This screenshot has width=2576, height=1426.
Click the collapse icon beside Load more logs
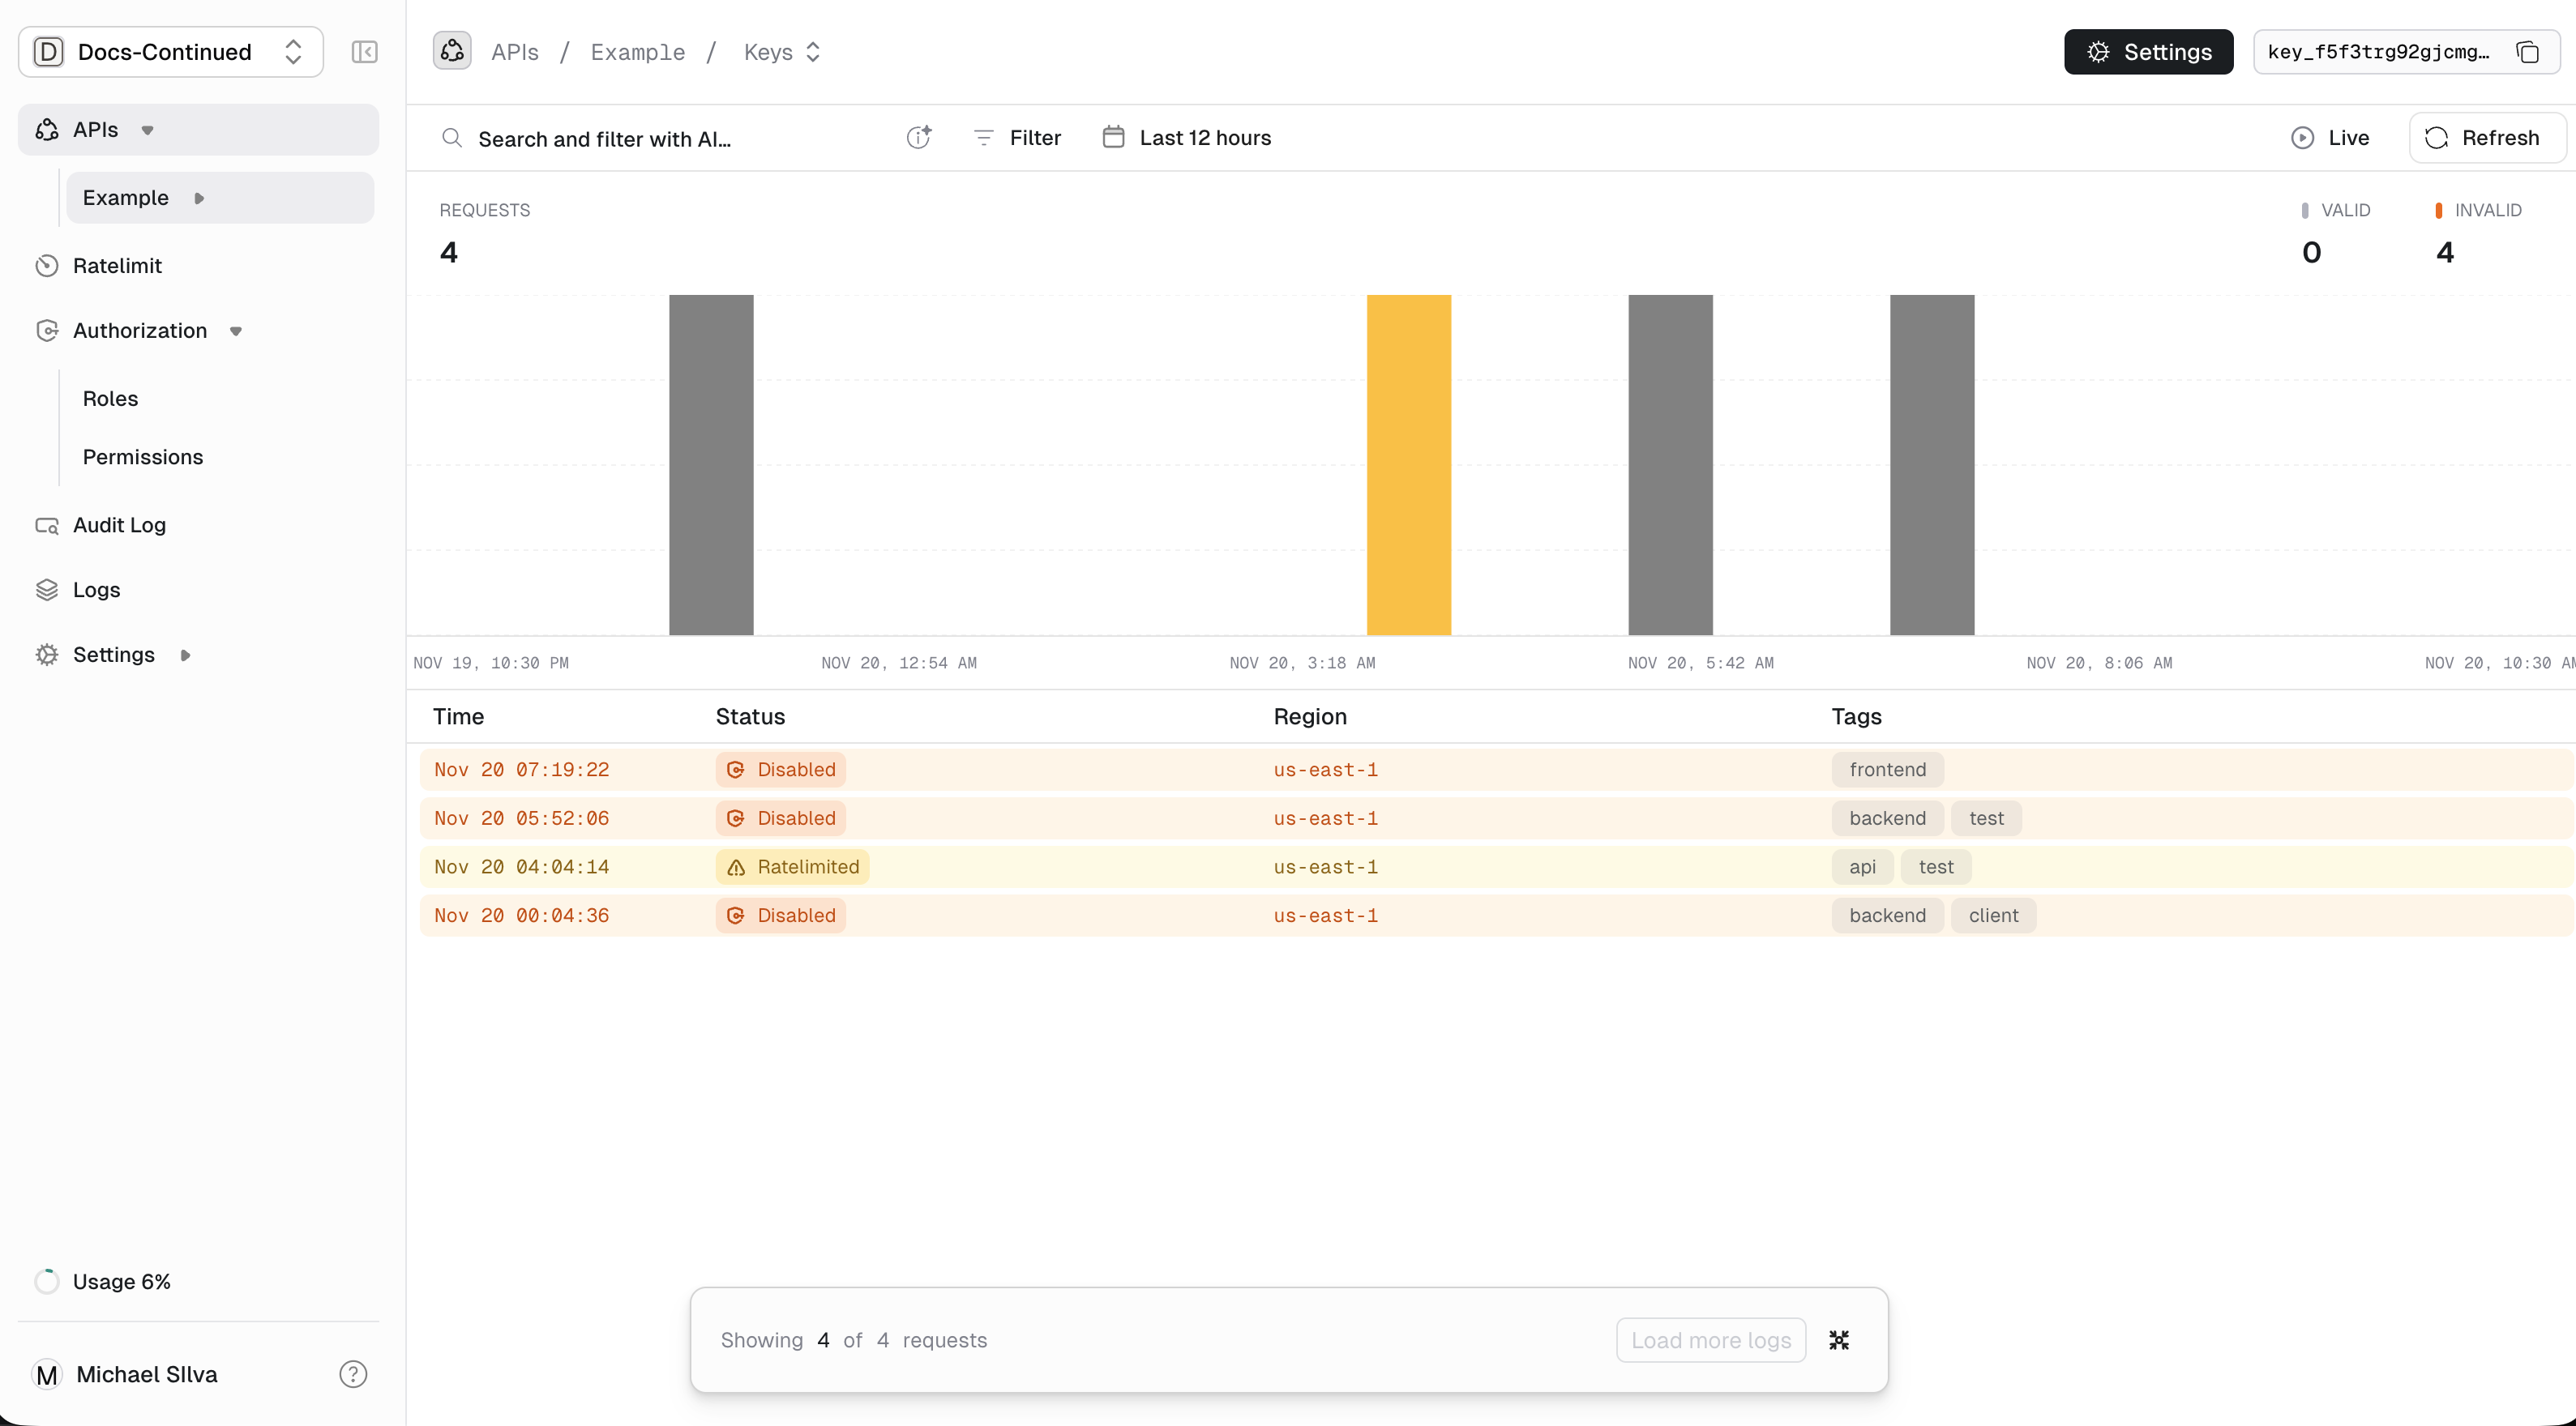(x=1838, y=1340)
